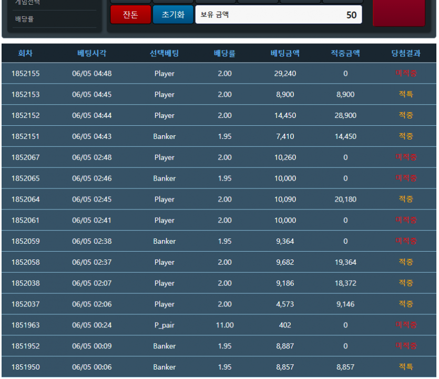
Task: Click the 미적중 result for round 1852155
Action: (406, 73)
